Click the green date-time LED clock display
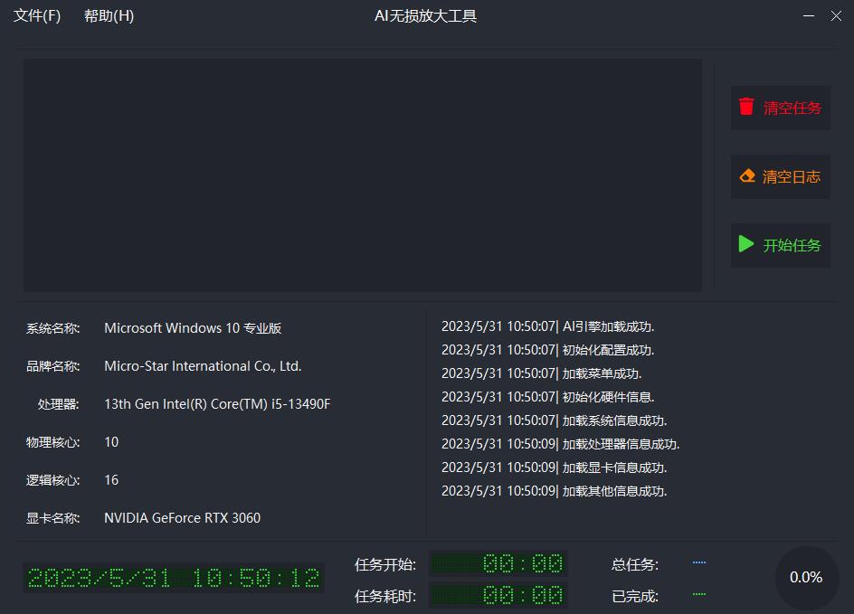The image size is (854, 614). click(174, 578)
